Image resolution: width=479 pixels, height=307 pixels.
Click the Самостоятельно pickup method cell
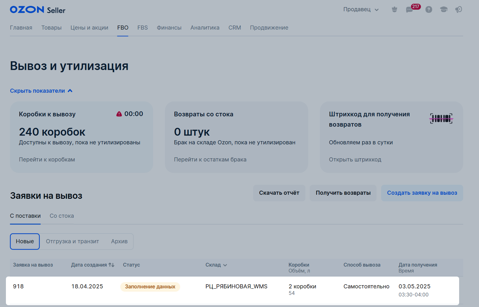coord(366,286)
